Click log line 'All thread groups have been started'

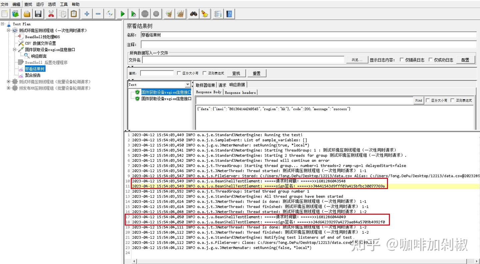[x=304, y=196]
